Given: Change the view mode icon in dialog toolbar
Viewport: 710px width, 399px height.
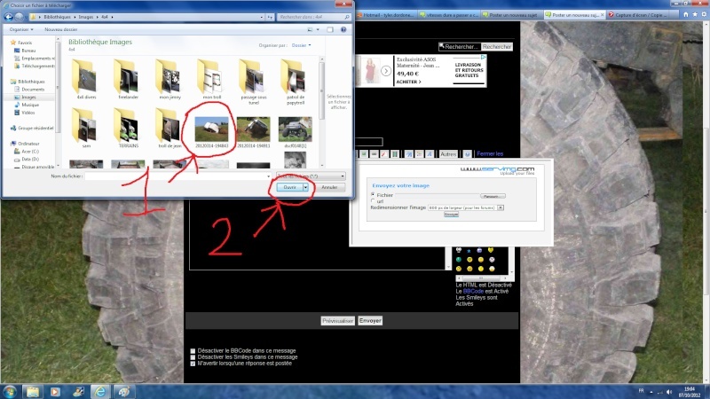Looking at the screenshot, I should coord(310,29).
